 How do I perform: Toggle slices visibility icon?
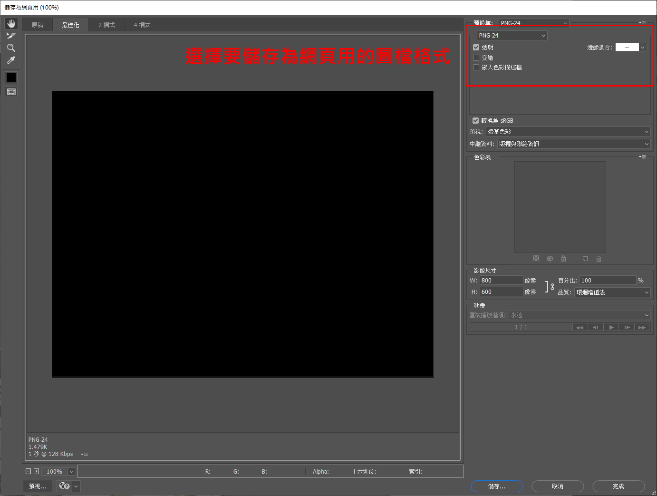tap(11, 92)
